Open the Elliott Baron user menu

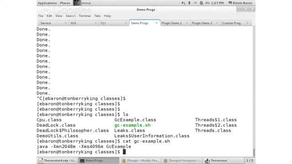(240, 3)
